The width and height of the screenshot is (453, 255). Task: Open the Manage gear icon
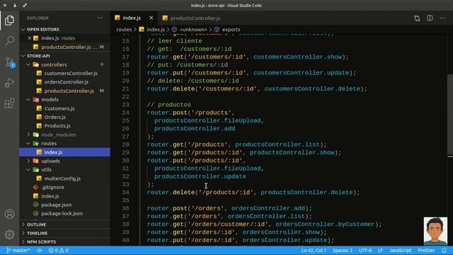coord(9,234)
